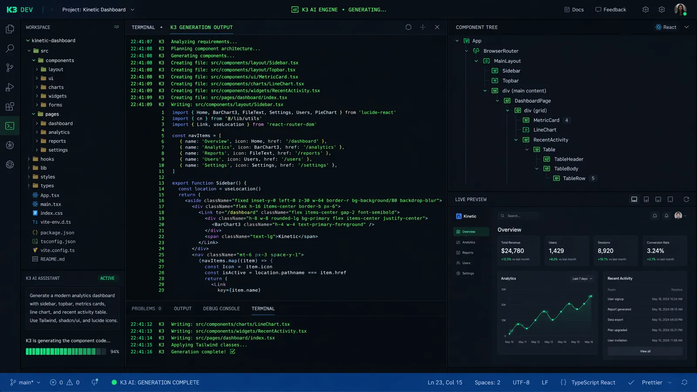The image size is (697, 392).
Task: Click the K3 logo at top left
Action: click(12, 10)
